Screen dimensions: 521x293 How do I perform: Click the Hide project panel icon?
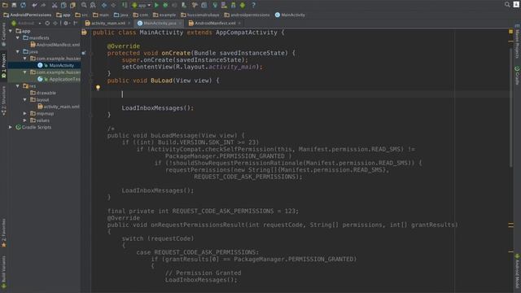coord(76,24)
